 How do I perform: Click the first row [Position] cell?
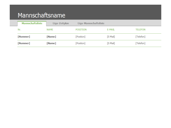pos(80,37)
